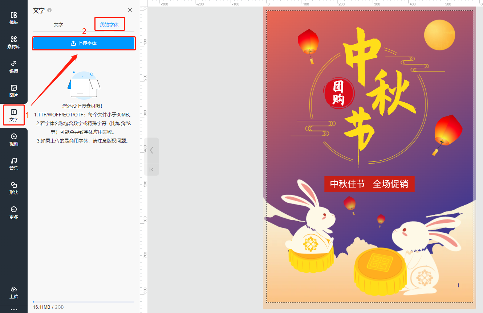The height and width of the screenshot is (313, 483).
Task: Close the 文字 panel
Action: (130, 10)
